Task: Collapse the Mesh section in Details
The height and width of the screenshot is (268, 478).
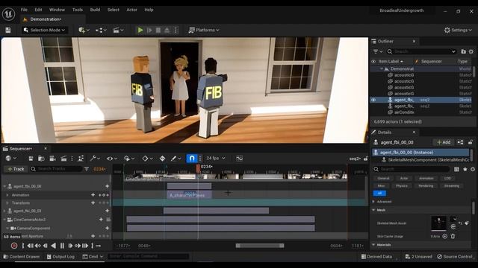Action: click(373, 210)
